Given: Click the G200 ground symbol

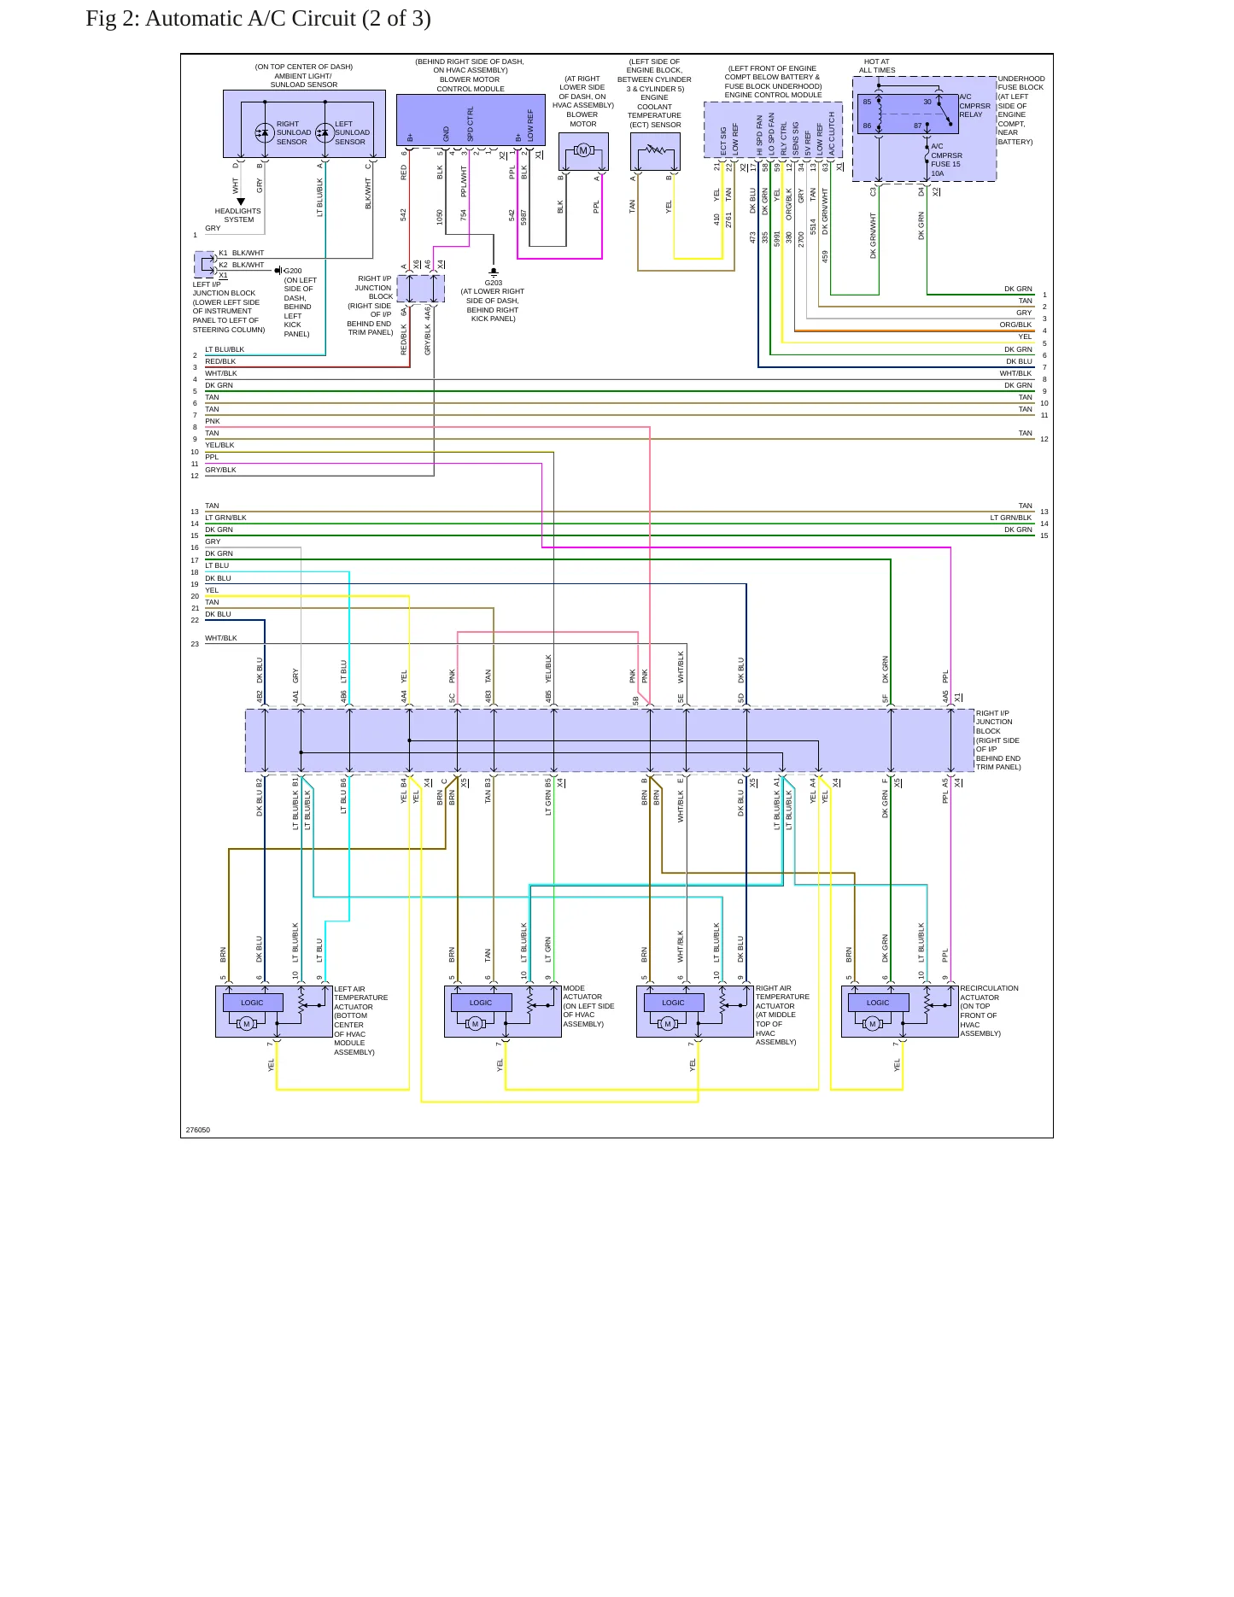Looking at the screenshot, I should pos(278,271).
